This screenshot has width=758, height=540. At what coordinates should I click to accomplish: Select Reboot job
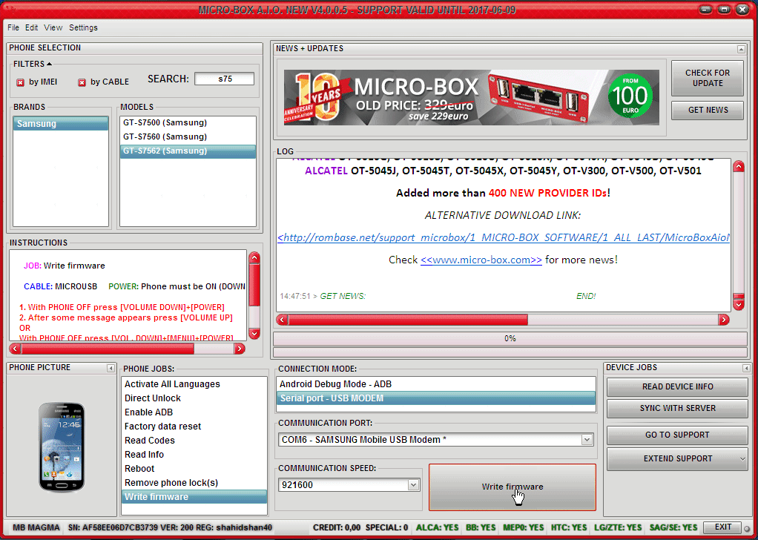194,469
